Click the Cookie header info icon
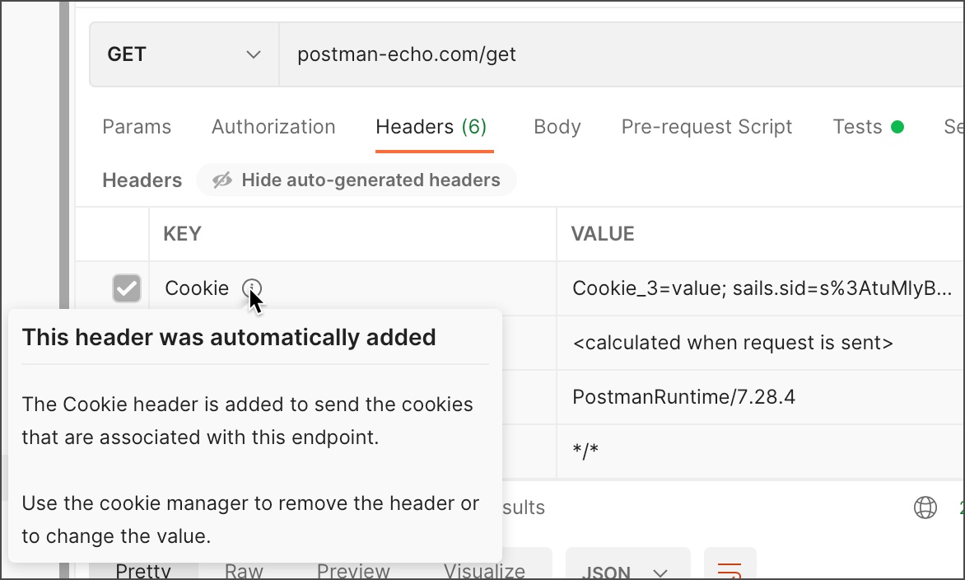The image size is (965, 580). pyautogui.click(x=251, y=288)
